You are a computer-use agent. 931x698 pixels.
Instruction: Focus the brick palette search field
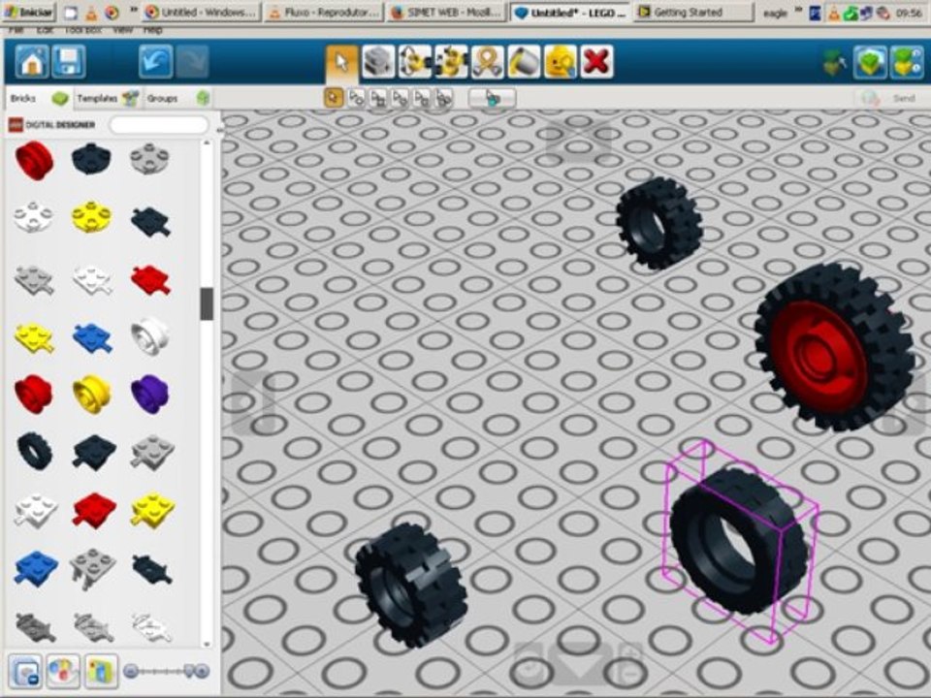(159, 125)
